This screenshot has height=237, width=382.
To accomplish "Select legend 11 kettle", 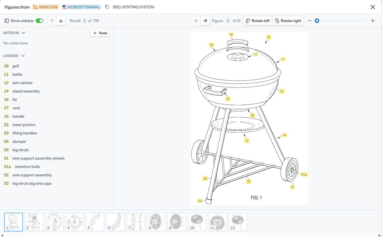I will click(x=13, y=74).
